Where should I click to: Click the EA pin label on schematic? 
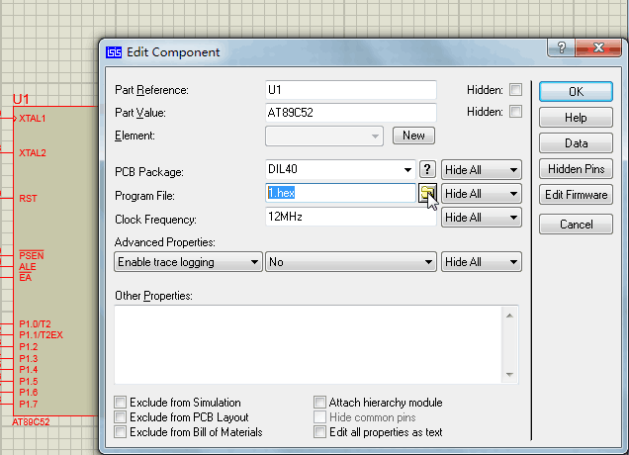click(x=25, y=278)
